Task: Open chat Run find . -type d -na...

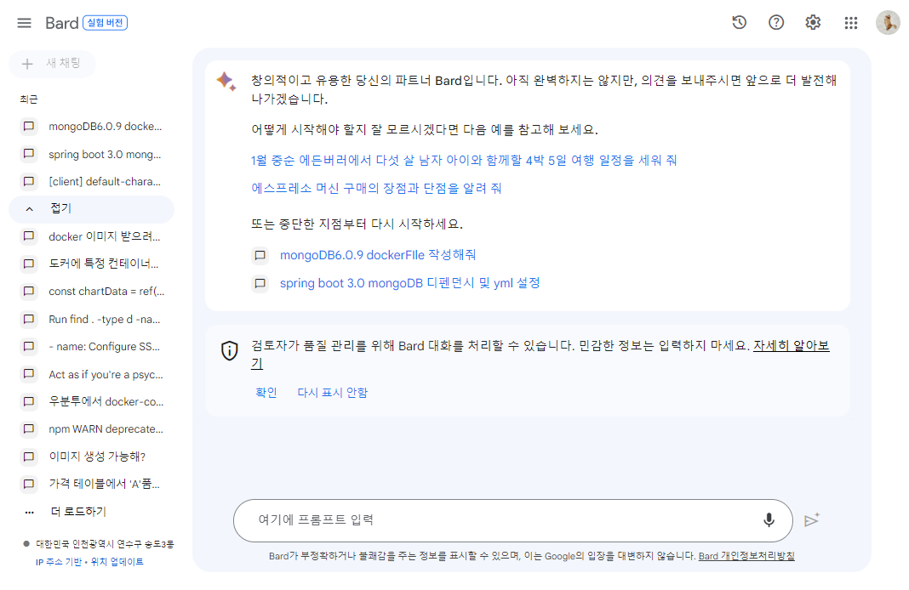Action: pyautogui.click(x=92, y=319)
